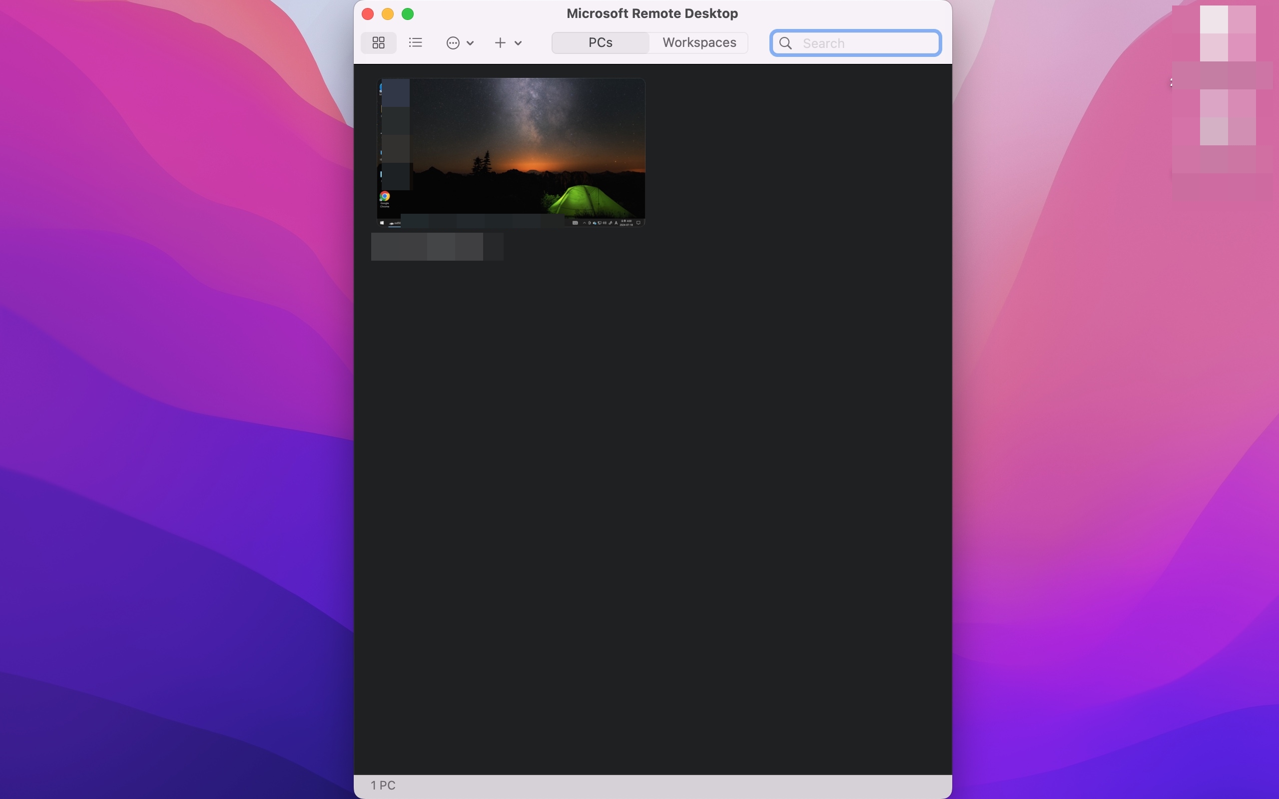This screenshot has height=799, width=1279.
Task: Minimize the window with the yellow button
Action: pyautogui.click(x=388, y=14)
